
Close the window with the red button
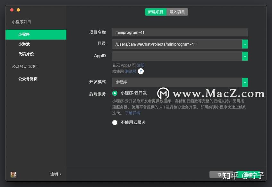click(12, 10)
